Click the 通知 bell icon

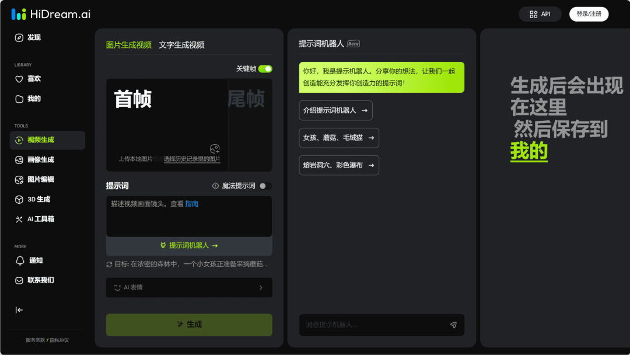tap(20, 260)
